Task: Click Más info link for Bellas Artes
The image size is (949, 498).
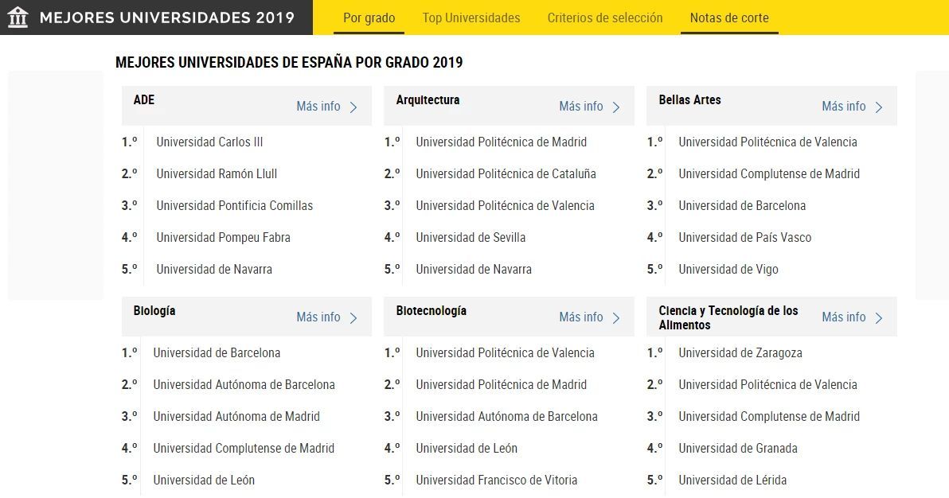Action: [x=844, y=107]
